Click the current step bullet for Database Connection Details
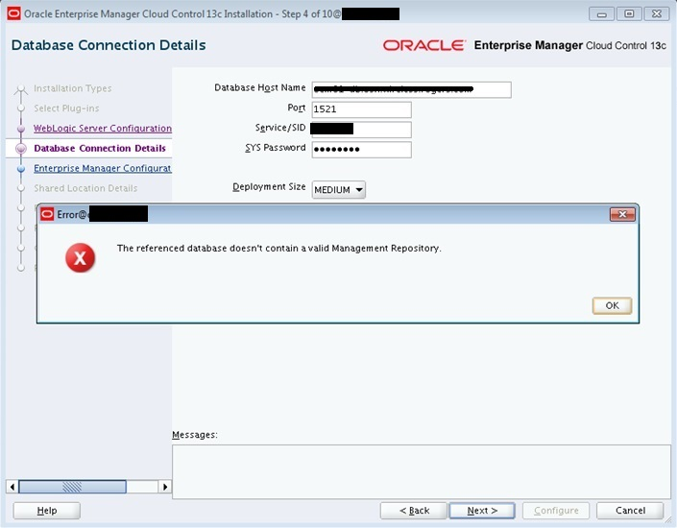Image resolution: width=677 pixels, height=528 pixels. tap(21, 149)
